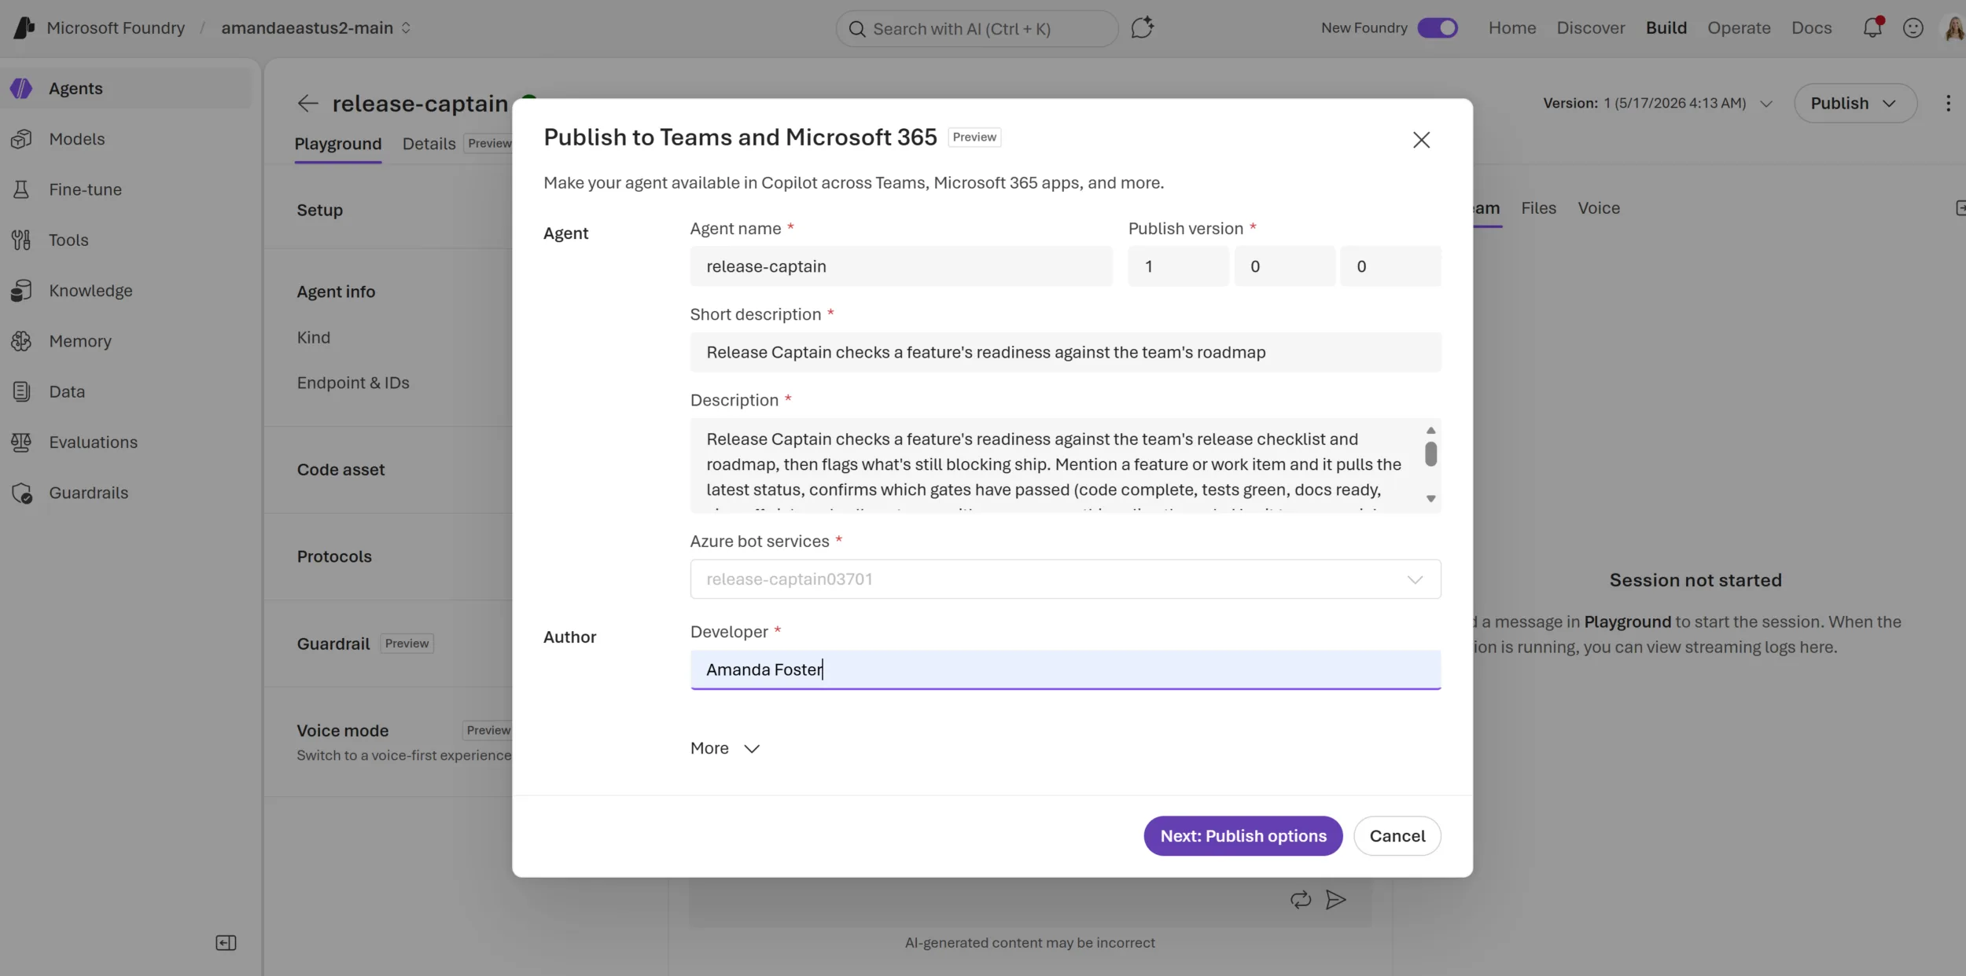Screen dimensions: 1966x976
Task: Click the regenerate loop icon in chat box
Action: [x=1301, y=899]
